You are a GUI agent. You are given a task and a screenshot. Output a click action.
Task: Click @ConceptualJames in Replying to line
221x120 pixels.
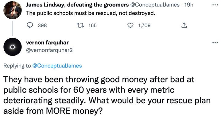[x=57, y=66]
